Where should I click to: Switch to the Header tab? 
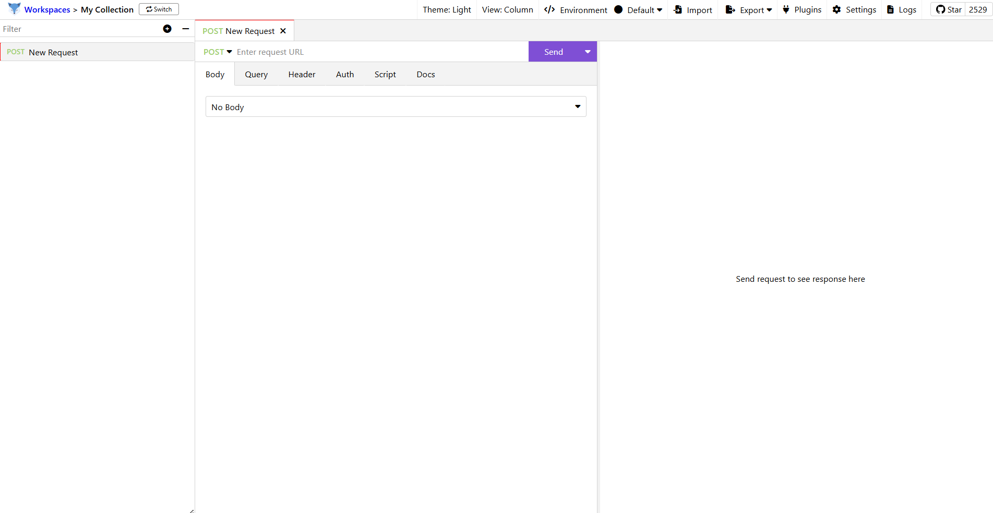click(x=302, y=74)
